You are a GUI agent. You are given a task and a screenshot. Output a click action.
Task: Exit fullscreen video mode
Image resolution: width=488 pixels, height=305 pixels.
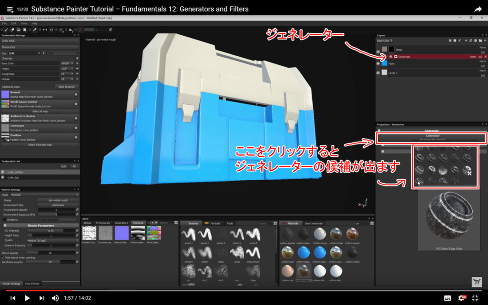[475, 298]
